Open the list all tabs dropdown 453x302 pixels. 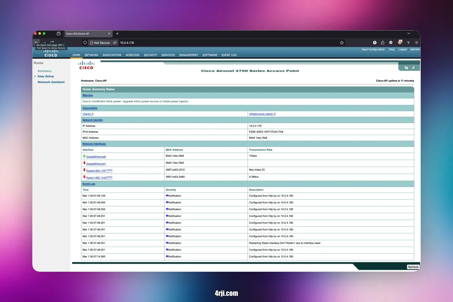409,34
